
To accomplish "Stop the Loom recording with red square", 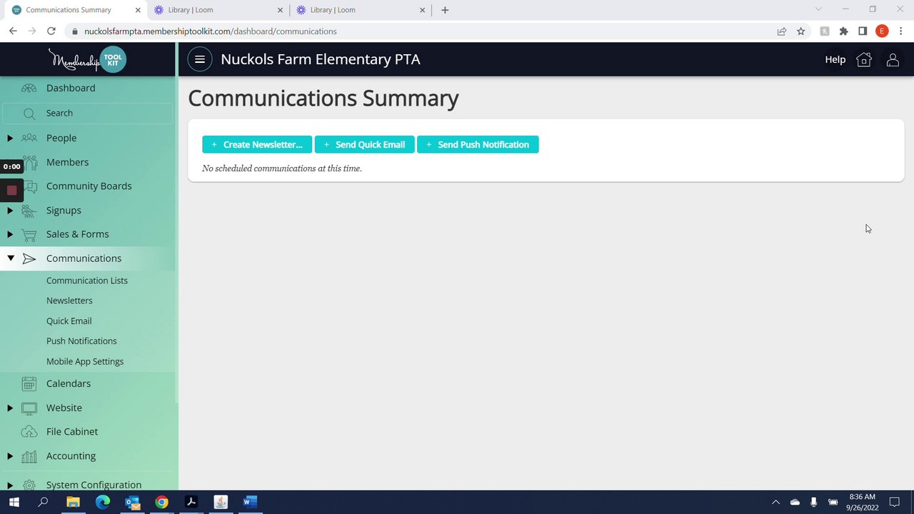I will [x=11, y=190].
